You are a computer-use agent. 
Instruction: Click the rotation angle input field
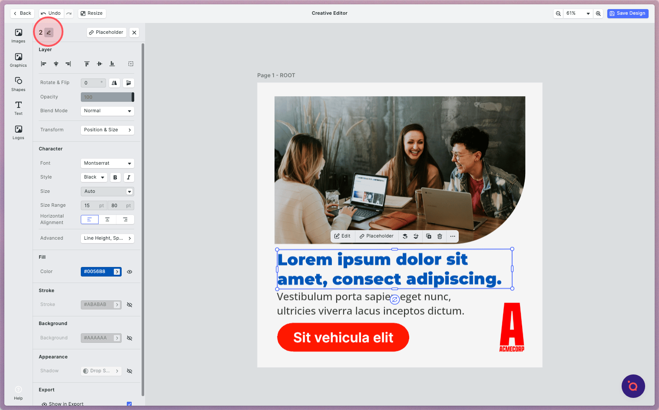click(x=93, y=83)
